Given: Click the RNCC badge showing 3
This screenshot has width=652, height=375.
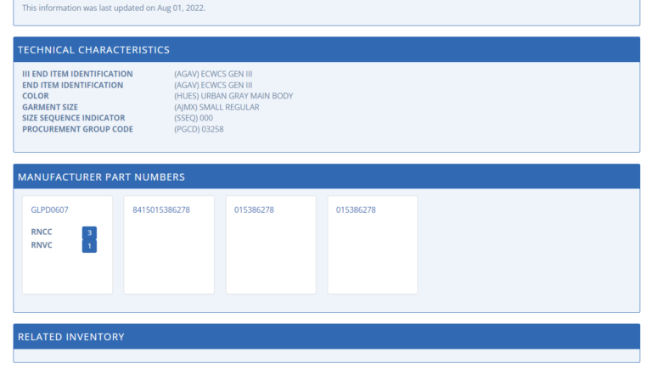Looking at the screenshot, I should pos(89,232).
